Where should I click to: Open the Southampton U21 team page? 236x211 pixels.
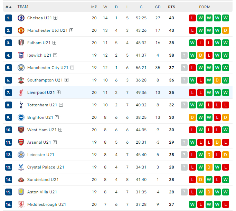tap(45, 80)
